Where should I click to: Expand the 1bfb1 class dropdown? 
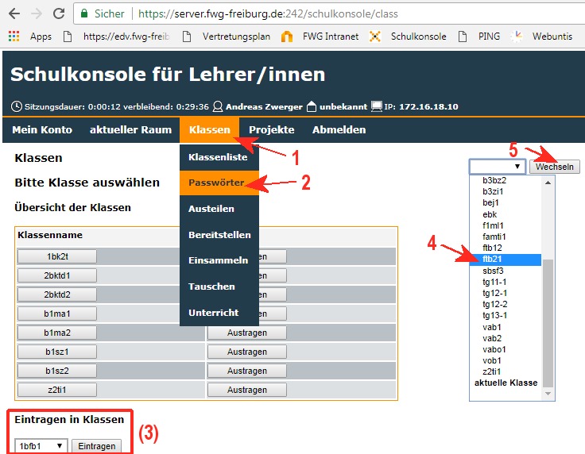pos(40,446)
